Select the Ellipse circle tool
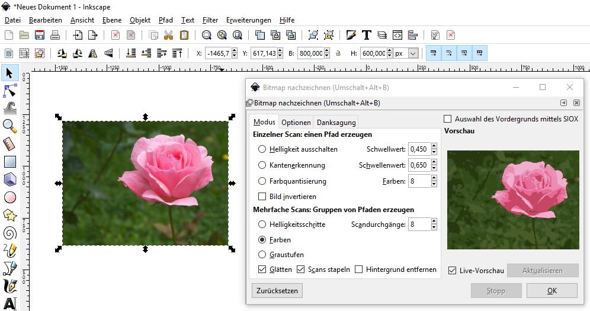The width and height of the screenshot is (590, 311). coord(9,197)
